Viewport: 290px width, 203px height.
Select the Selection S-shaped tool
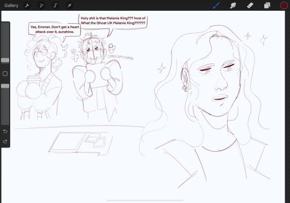point(55,5)
